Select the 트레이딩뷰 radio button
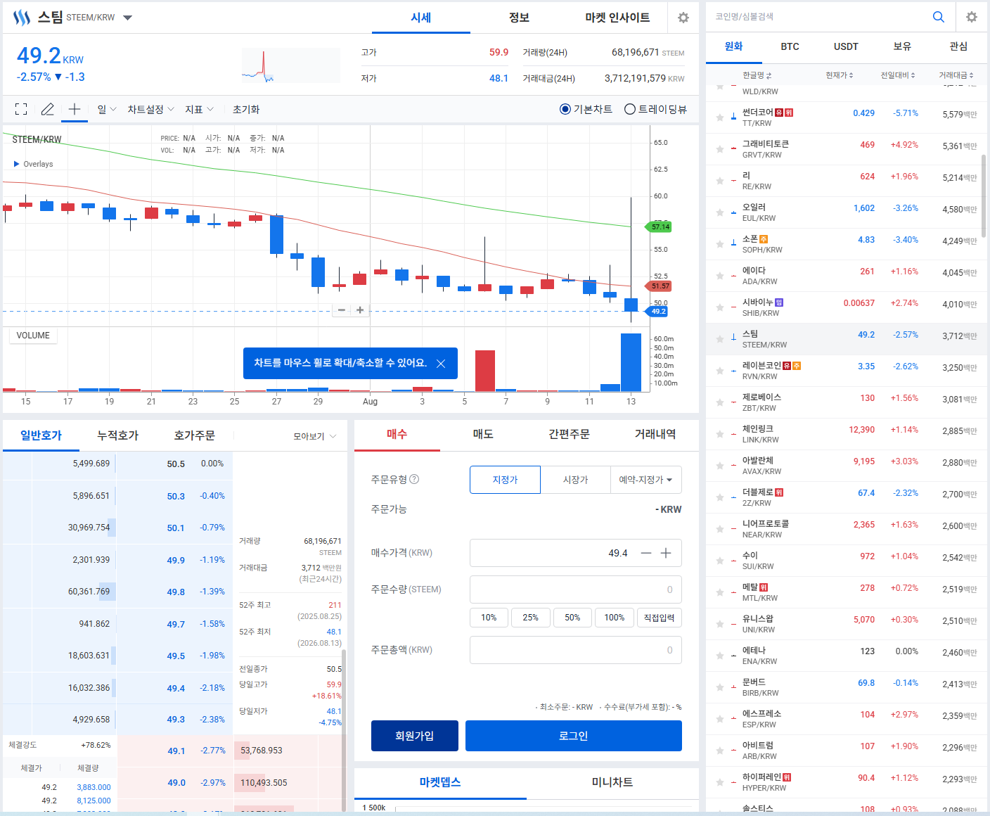 click(630, 109)
